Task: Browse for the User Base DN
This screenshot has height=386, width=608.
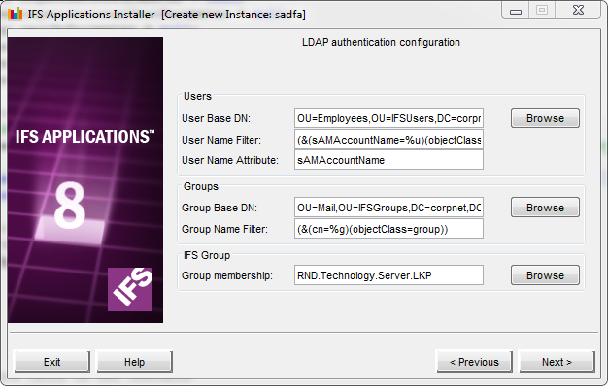Action: click(x=545, y=118)
